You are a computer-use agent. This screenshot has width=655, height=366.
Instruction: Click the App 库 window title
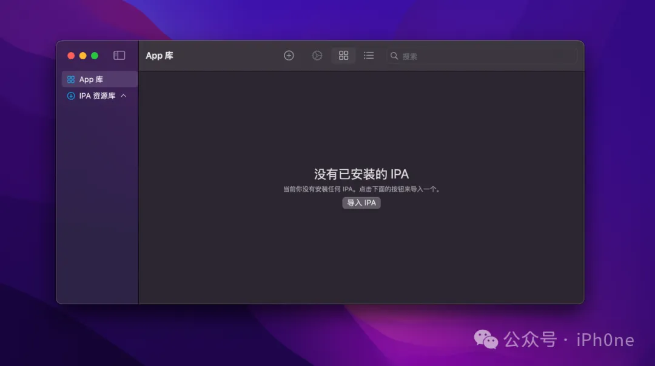160,56
